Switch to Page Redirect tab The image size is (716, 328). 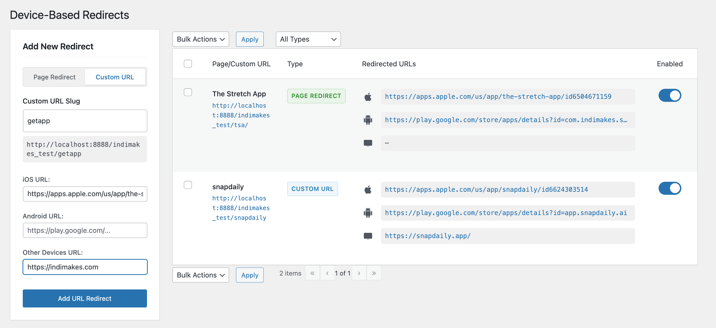54,77
